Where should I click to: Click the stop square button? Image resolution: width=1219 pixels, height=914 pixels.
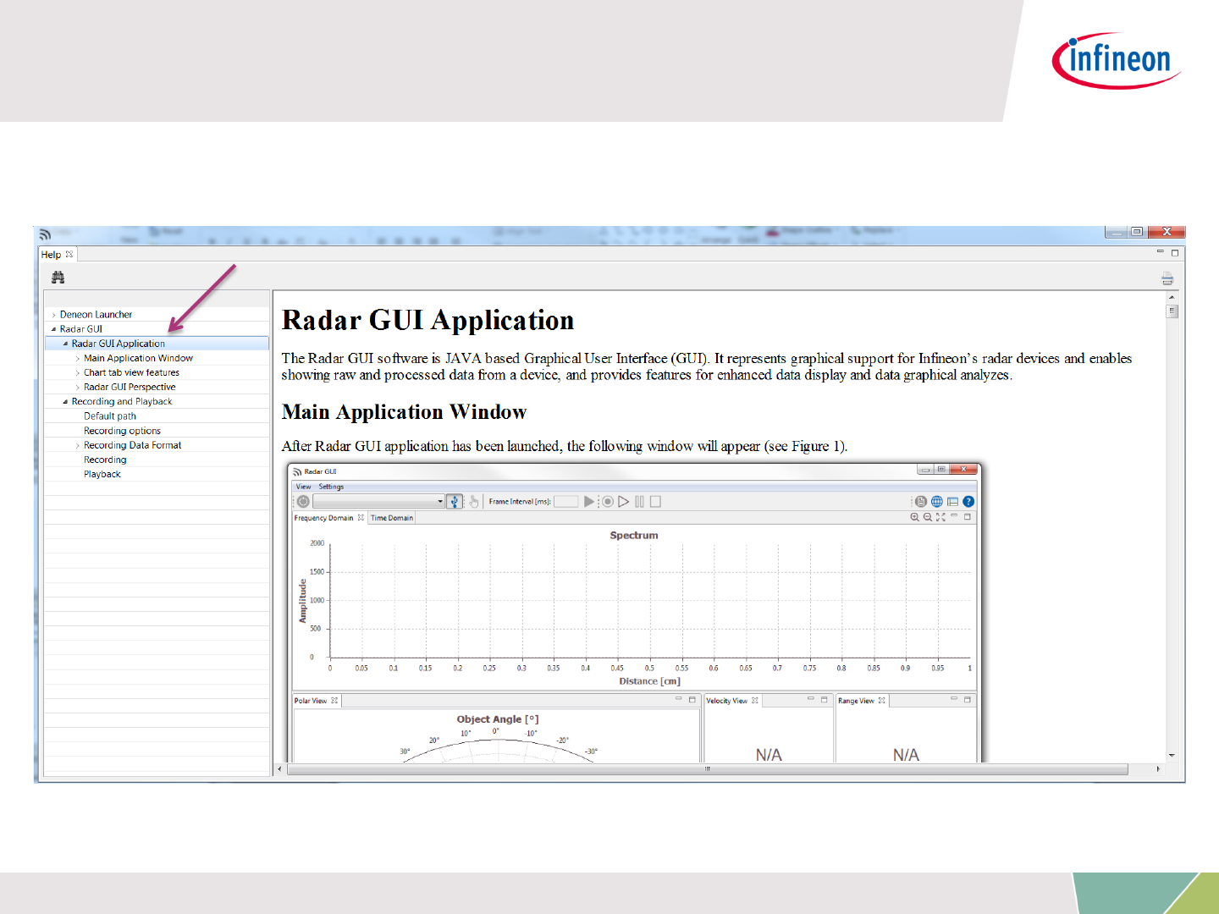[x=655, y=502]
